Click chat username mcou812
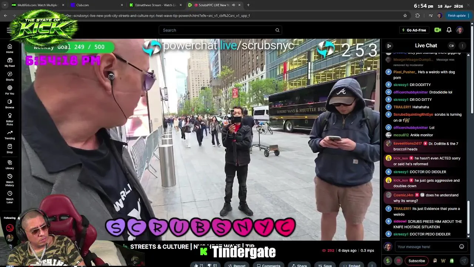Viewport: 474px width, 267px height. pos(401,135)
